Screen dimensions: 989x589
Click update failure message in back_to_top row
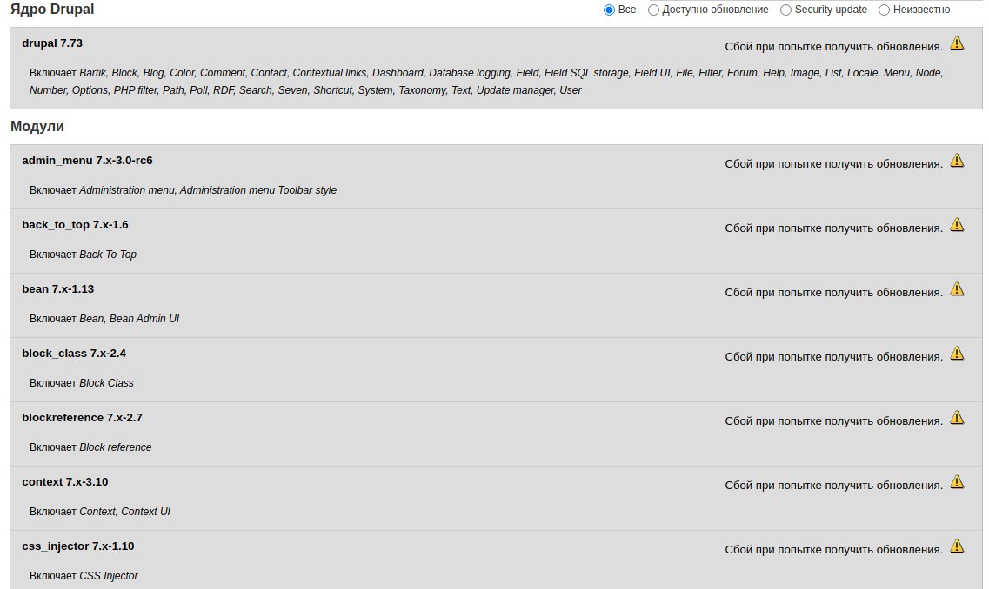coord(834,228)
